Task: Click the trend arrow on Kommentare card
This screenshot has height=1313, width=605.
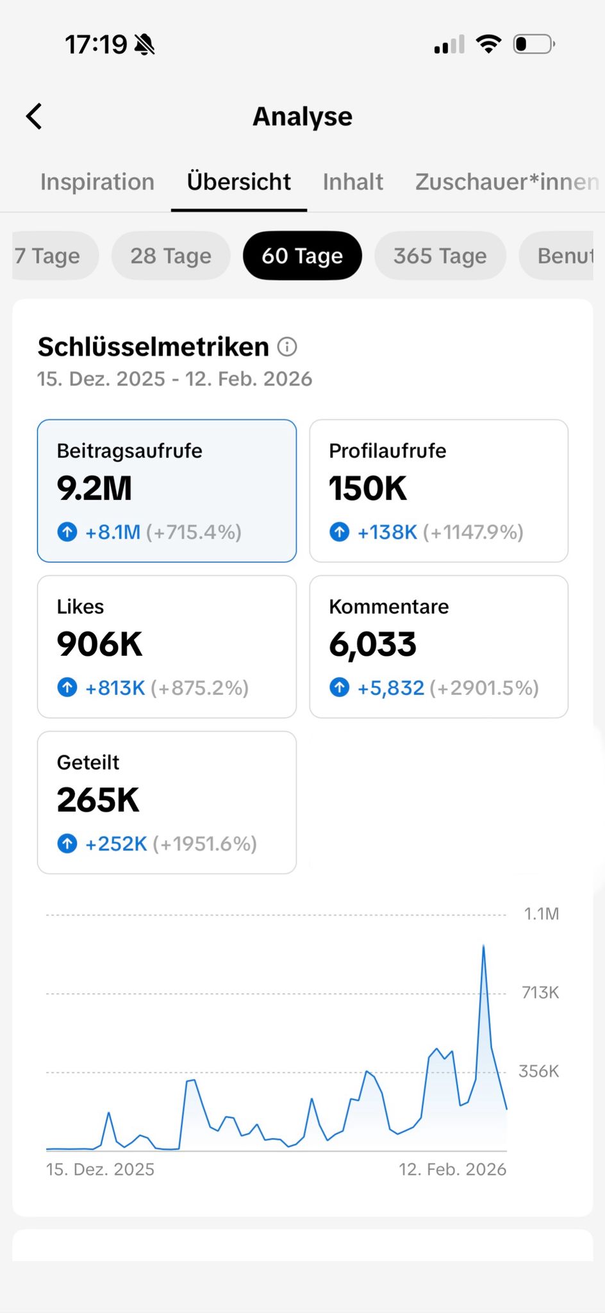Action: (339, 687)
